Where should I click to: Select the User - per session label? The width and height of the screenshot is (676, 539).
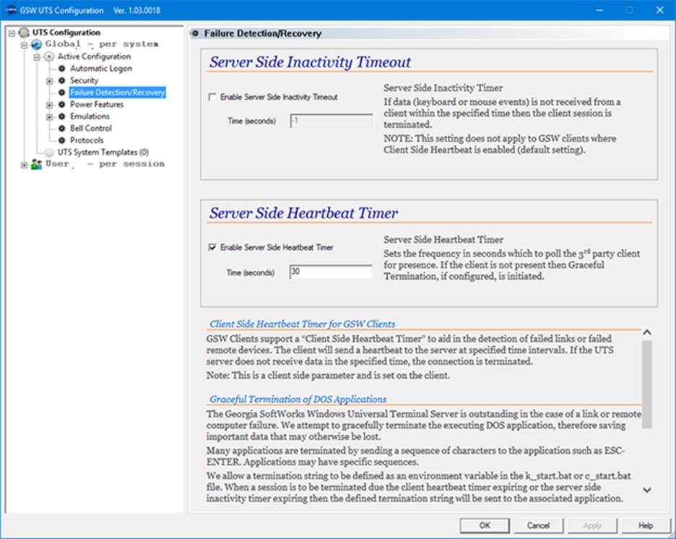pyautogui.click(x=105, y=164)
